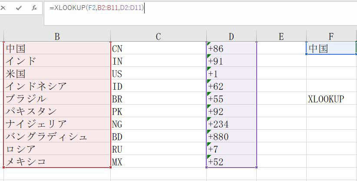Click the Enter checkmark formula button
The width and height of the screenshot is (357, 181).
click(19, 8)
